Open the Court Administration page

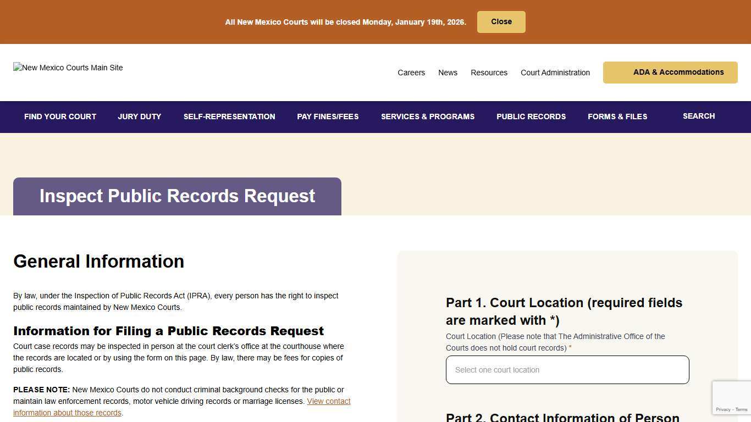pos(555,73)
